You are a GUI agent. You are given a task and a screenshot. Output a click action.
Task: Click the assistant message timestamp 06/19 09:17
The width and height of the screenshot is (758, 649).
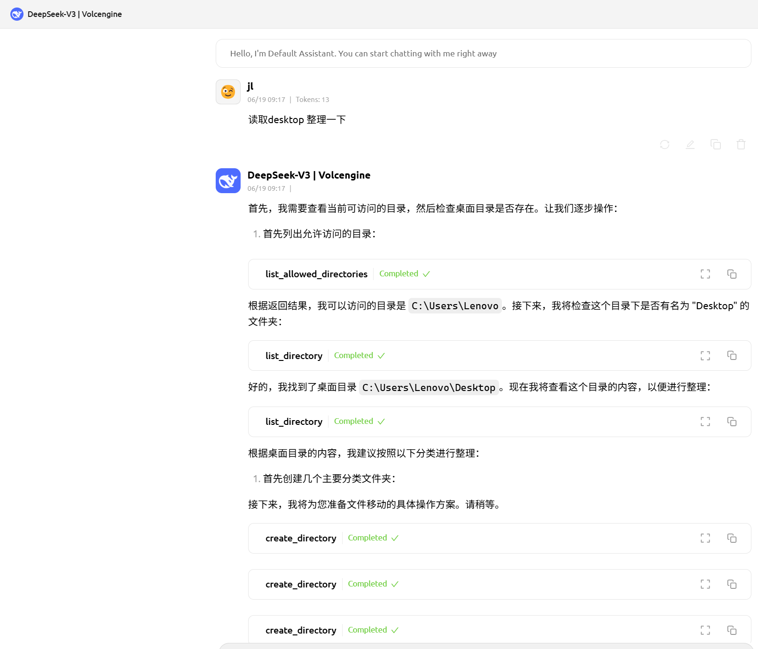tap(266, 188)
